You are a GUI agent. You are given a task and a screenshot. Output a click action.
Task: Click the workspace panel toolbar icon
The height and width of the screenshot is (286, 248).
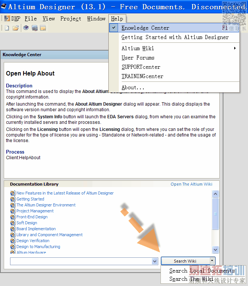tap(43, 28)
